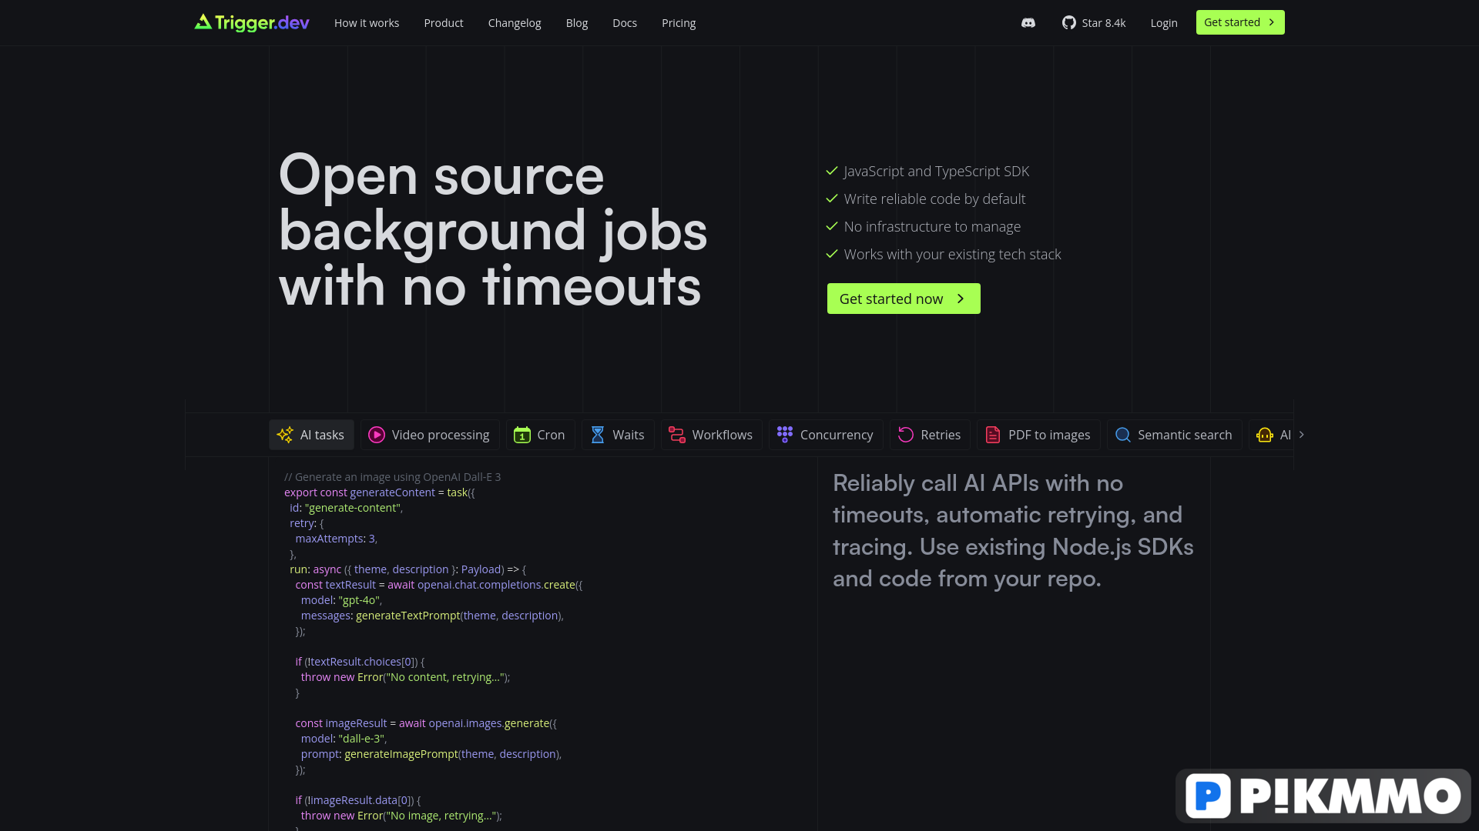Click the 'maxAttempts: 3' code line

336,539
